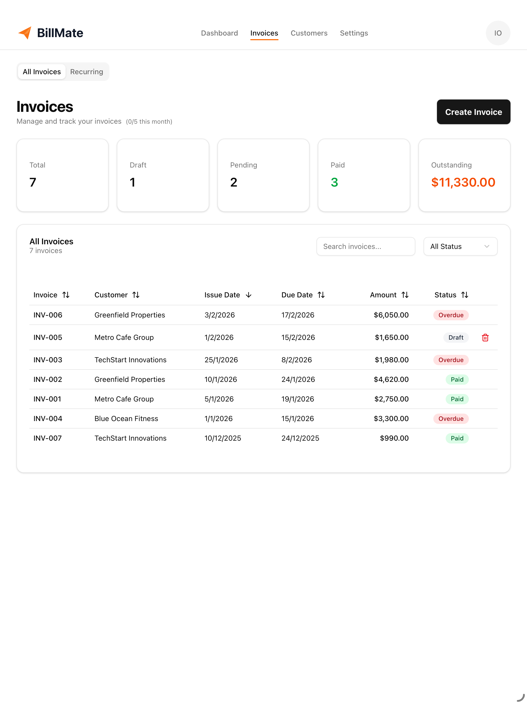This screenshot has width=527, height=704.
Task: Click the Draft badge for INV-005
Action: point(456,337)
